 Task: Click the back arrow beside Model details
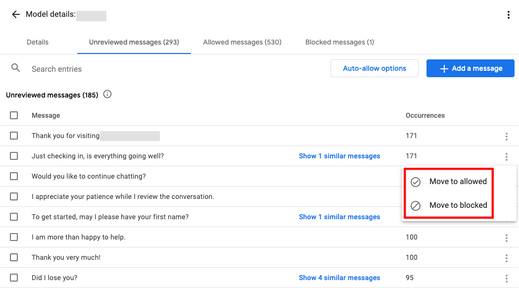pos(16,15)
